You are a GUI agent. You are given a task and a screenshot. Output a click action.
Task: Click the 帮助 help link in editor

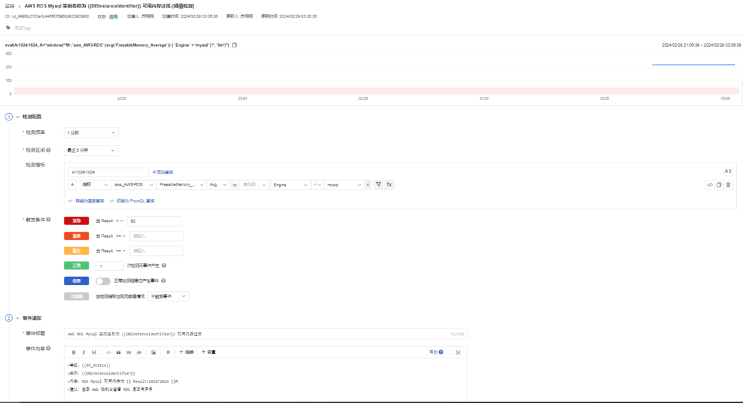tap(436, 352)
